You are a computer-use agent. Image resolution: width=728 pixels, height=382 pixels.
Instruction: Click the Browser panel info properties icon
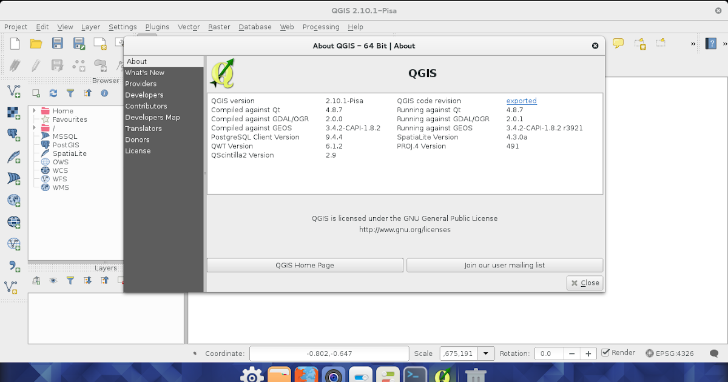tap(104, 93)
